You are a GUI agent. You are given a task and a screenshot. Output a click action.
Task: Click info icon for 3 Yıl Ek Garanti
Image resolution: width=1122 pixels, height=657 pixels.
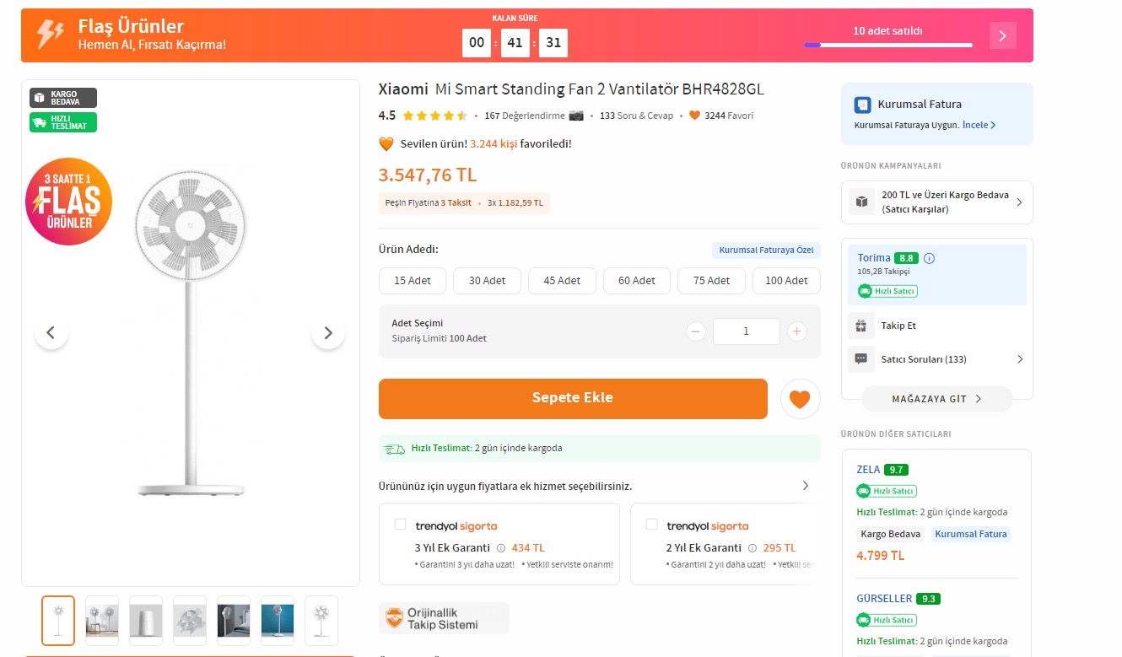pyautogui.click(x=501, y=547)
